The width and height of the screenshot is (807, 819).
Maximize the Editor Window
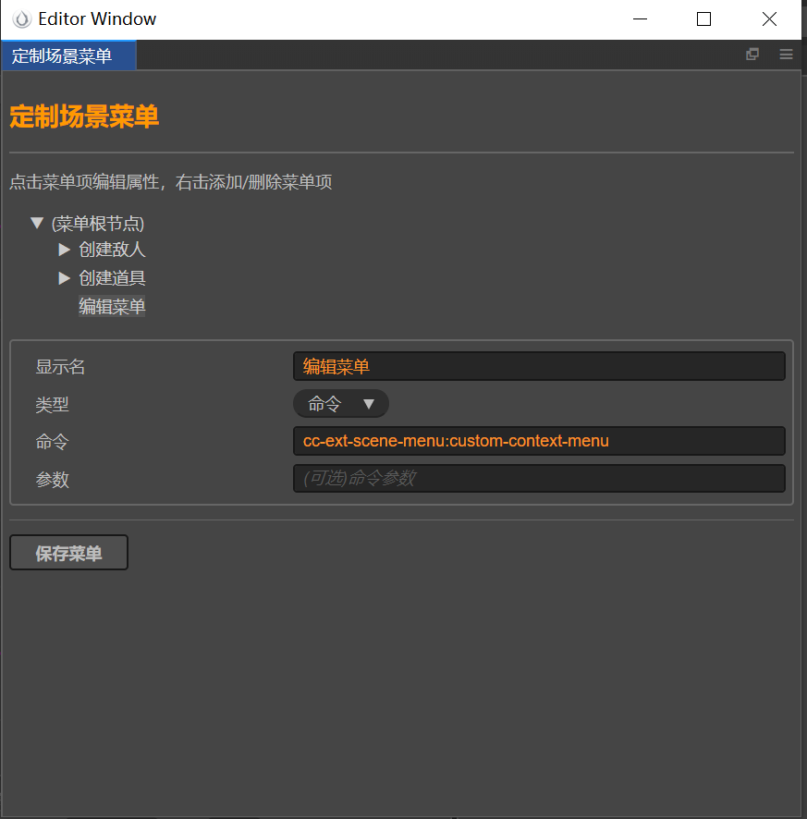703,19
